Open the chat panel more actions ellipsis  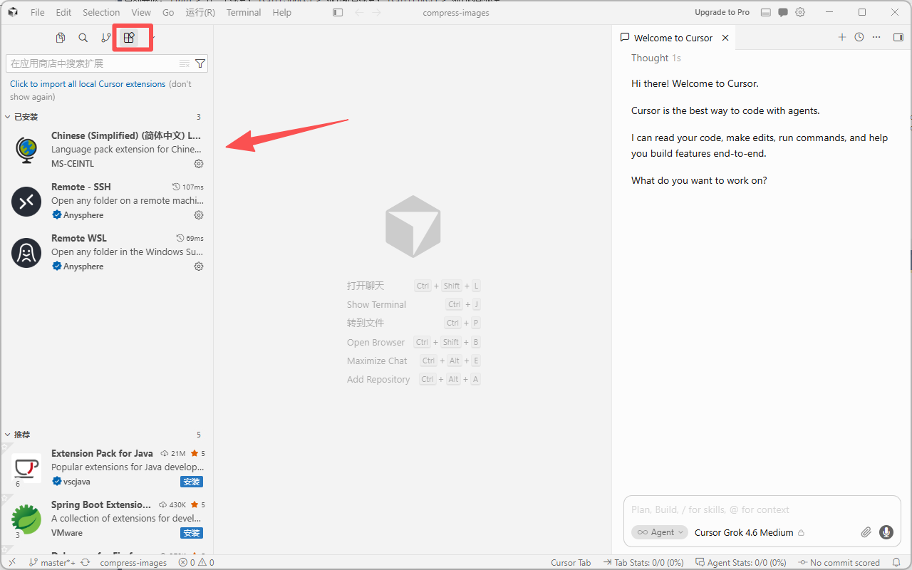[876, 38]
